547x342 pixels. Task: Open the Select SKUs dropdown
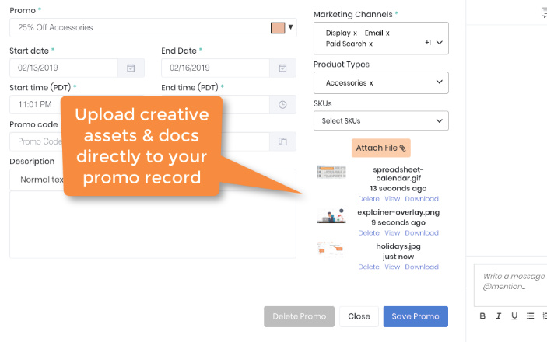point(381,120)
